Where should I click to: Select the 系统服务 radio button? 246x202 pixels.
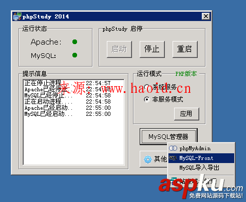147,87
